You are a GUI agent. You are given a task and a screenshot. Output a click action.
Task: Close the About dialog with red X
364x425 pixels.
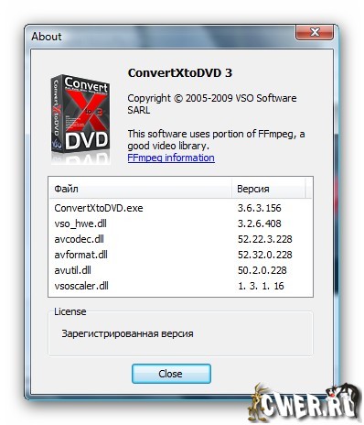pyautogui.click(x=315, y=32)
